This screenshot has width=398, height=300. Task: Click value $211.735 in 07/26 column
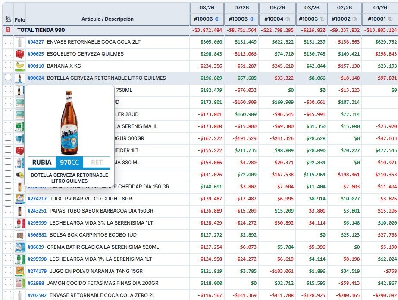pyautogui.click(x=246, y=150)
